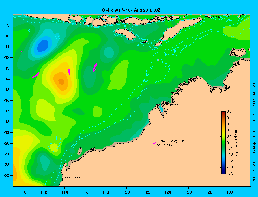Click the latitude axis label -22
Image resolution: width=258 pixels, height=197 pixels.
point(6,165)
